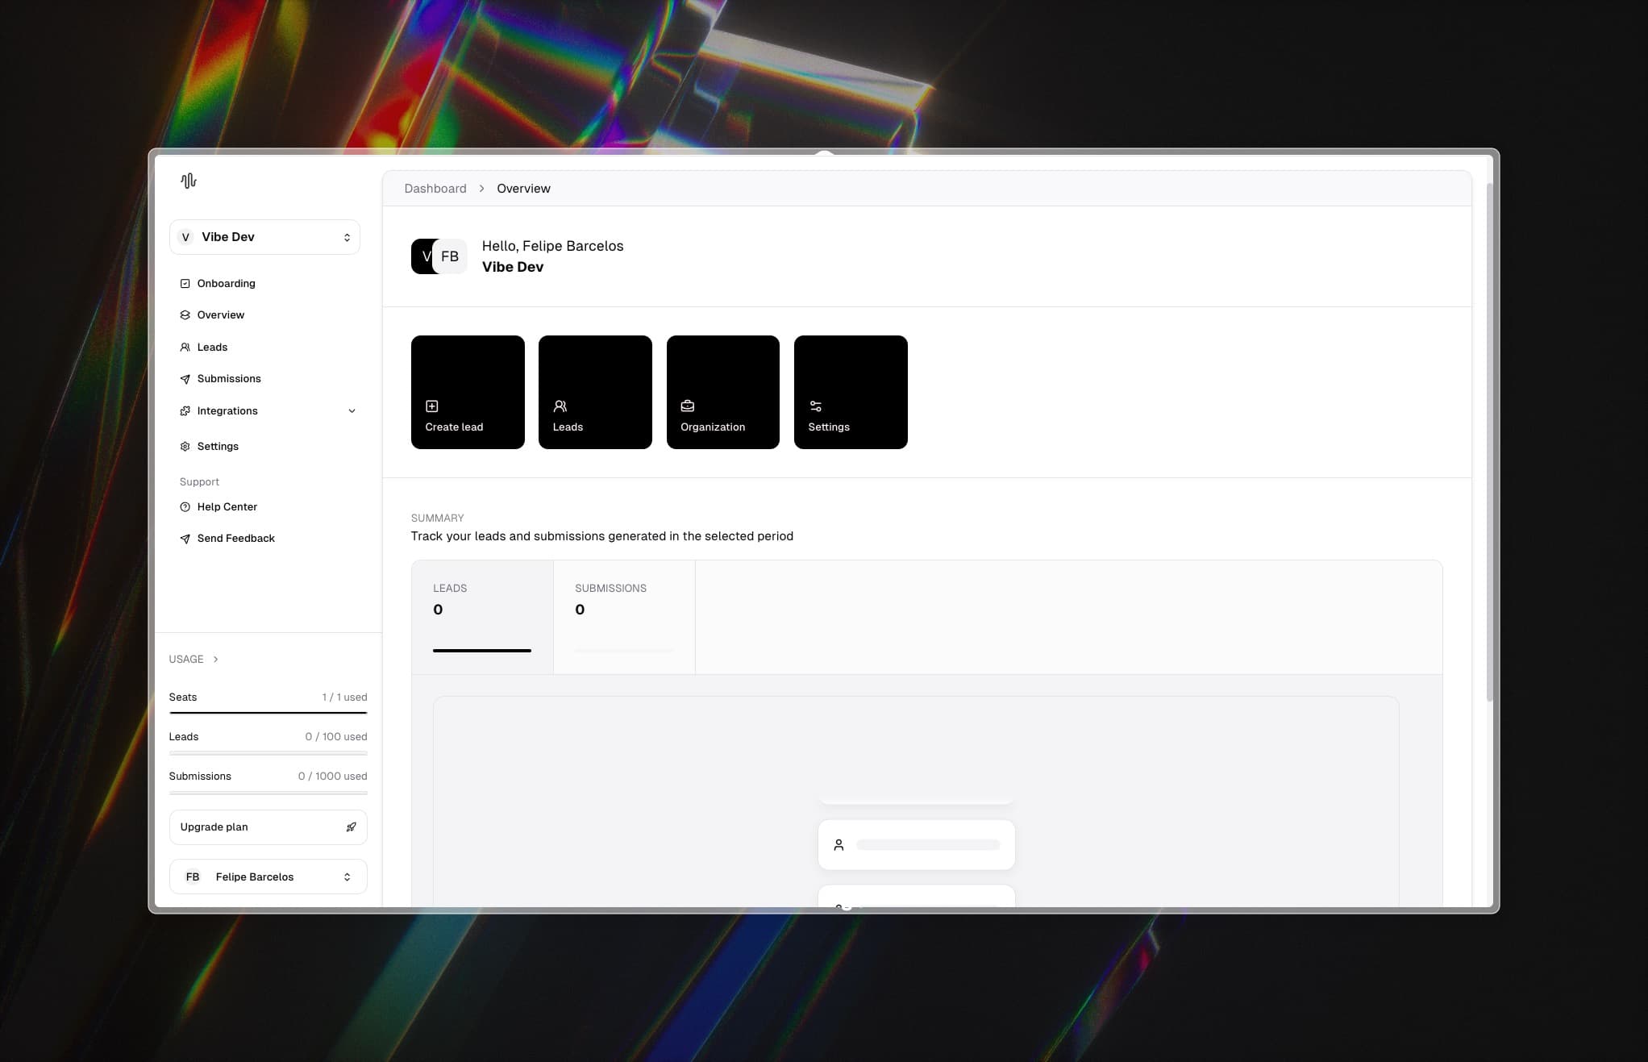This screenshot has height=1062, width=1648.
Task: Select the Leads people icon in the sidebar
Action: coord(185,347)
